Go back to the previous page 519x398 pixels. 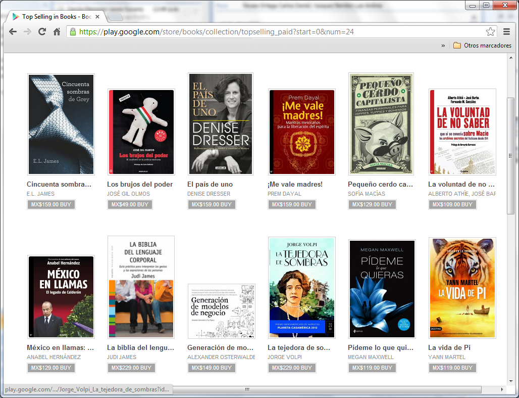click(x=13, y=32)
